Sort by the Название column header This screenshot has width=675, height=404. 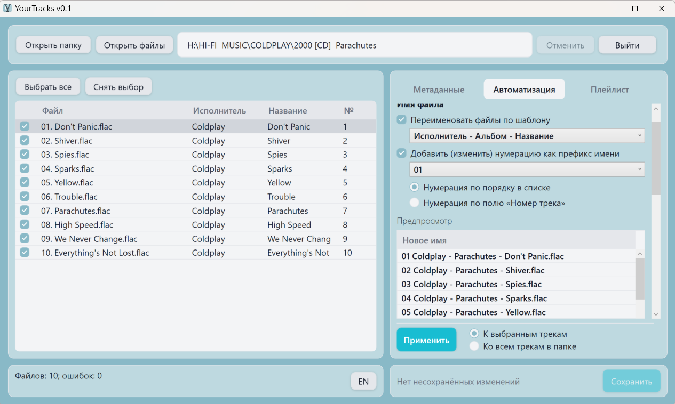click(288, 111)
